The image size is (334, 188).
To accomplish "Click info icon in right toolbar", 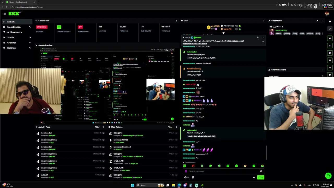I will point(330,22).
